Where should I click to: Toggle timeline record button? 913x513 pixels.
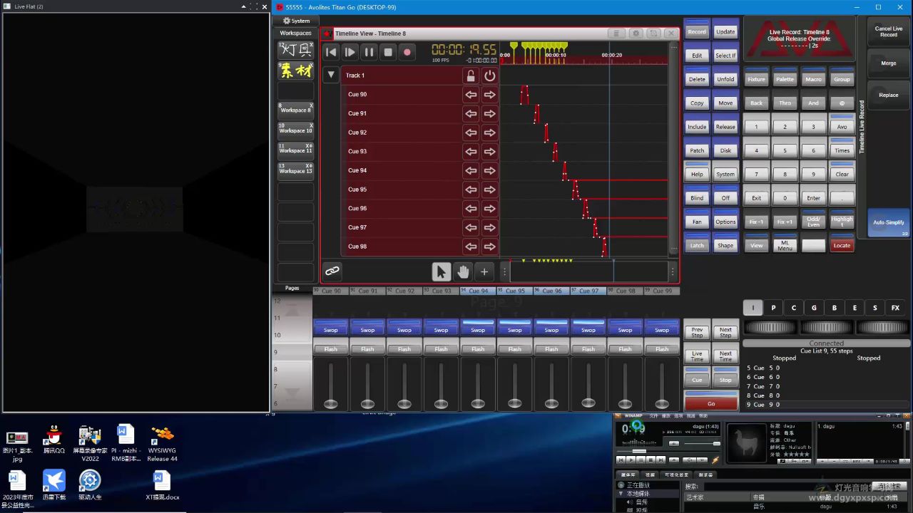click(x=407, y=52)
